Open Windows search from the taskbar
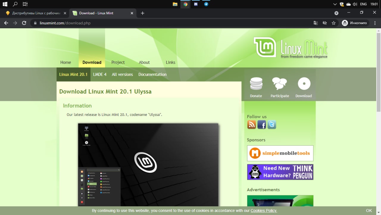The image size is (381, 215). (15, 4)
